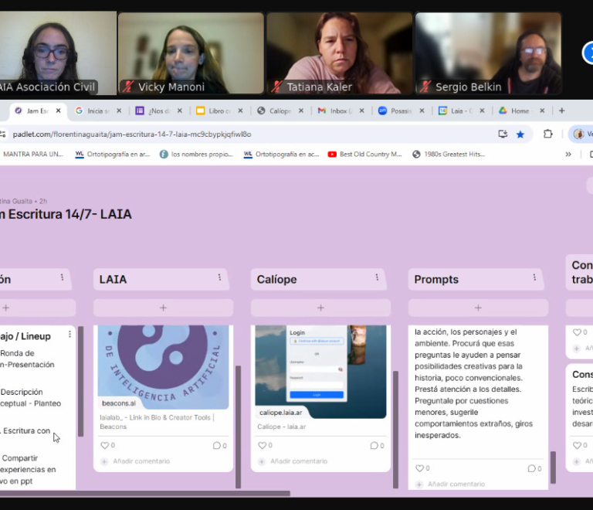Switch to the Laia calendar tab
The width and height of the screenshot is (593, 510).
pyautogui.click(x=461, y=110)
